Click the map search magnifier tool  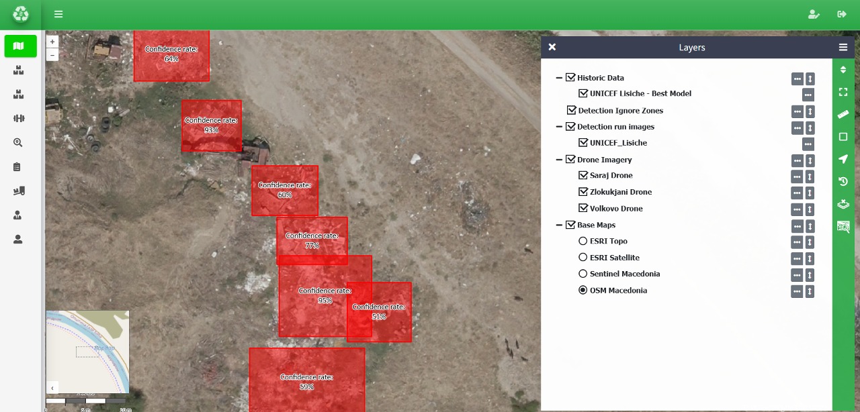point(843,227)
